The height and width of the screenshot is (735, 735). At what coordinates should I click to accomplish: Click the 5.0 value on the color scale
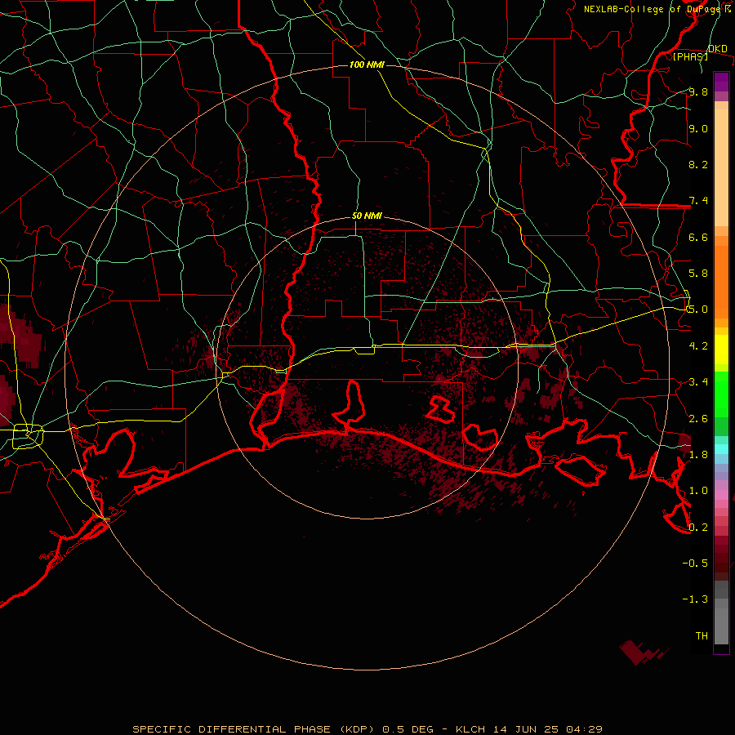(x=698, y=310)
